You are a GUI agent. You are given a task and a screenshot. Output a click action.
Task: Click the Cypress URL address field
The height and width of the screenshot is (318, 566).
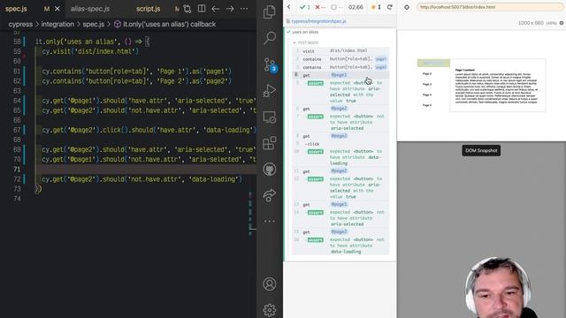click(x=489, y=7)
